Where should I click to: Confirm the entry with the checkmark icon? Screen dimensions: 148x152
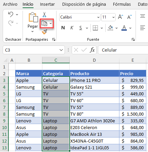(84, 50)
